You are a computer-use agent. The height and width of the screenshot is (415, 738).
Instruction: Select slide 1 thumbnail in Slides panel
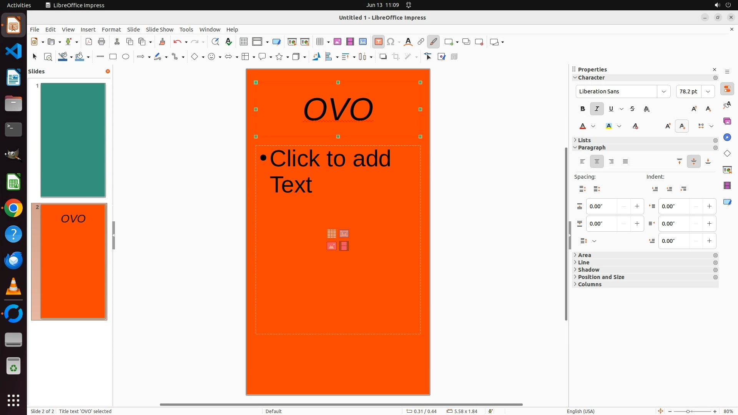click(73, 140)
